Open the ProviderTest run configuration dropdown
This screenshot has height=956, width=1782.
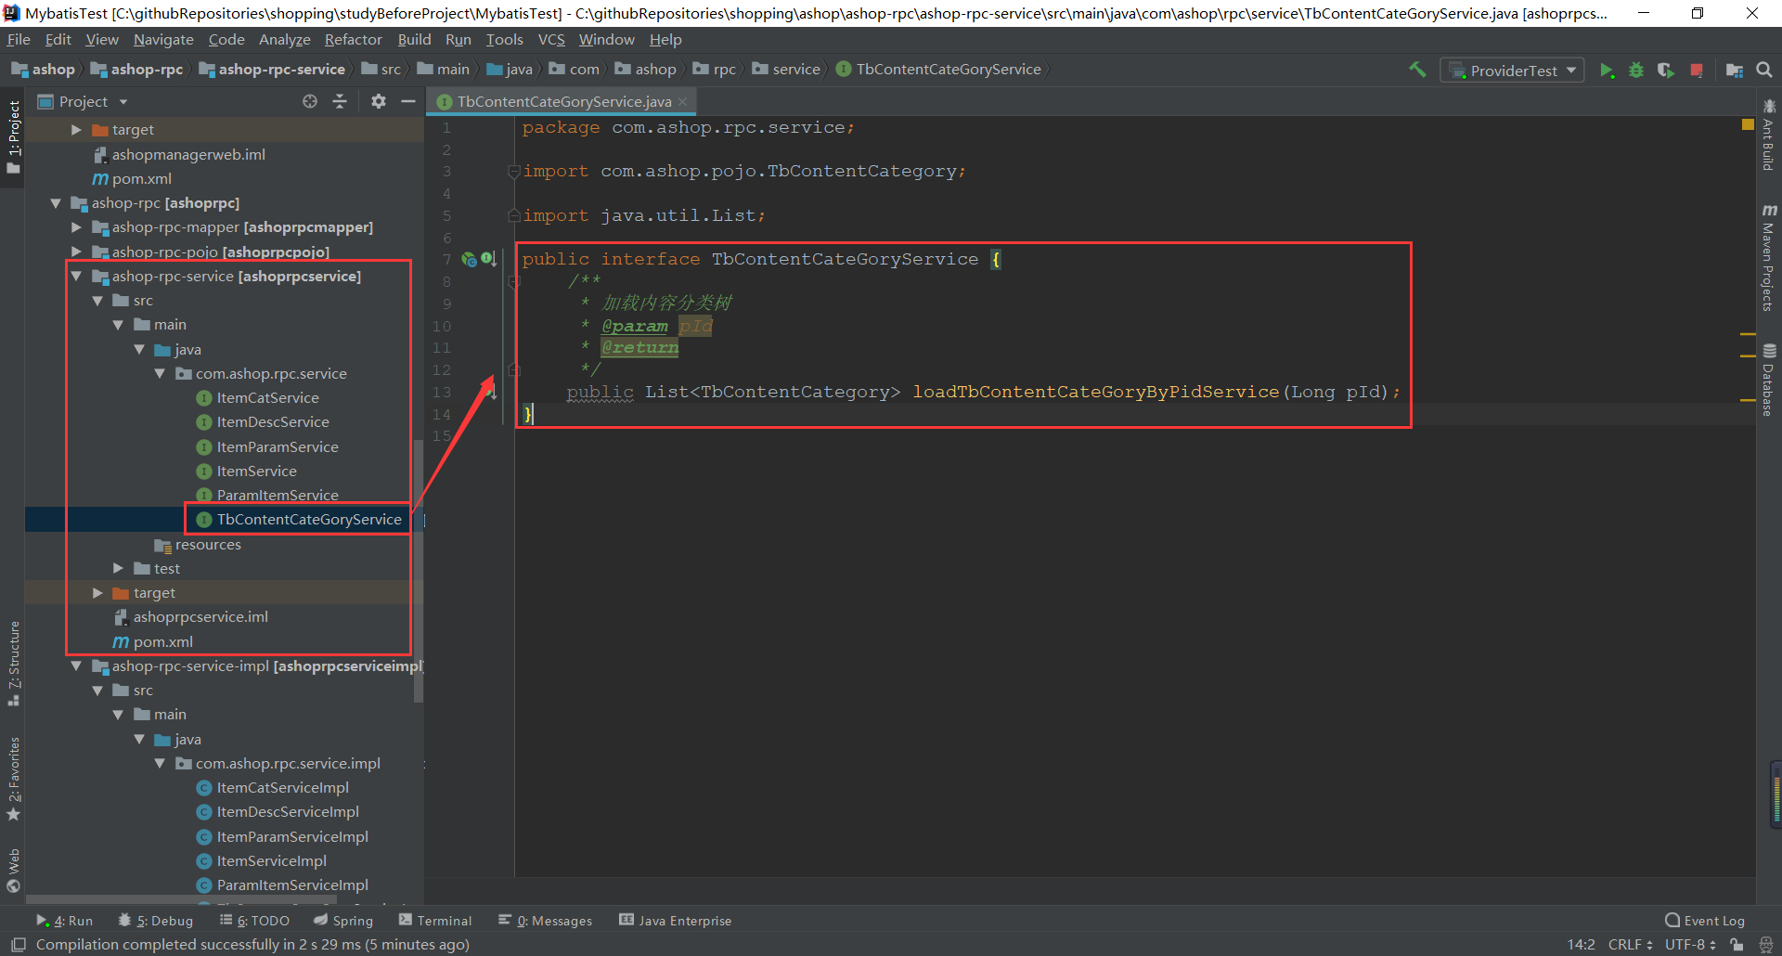pos(1512,71)
